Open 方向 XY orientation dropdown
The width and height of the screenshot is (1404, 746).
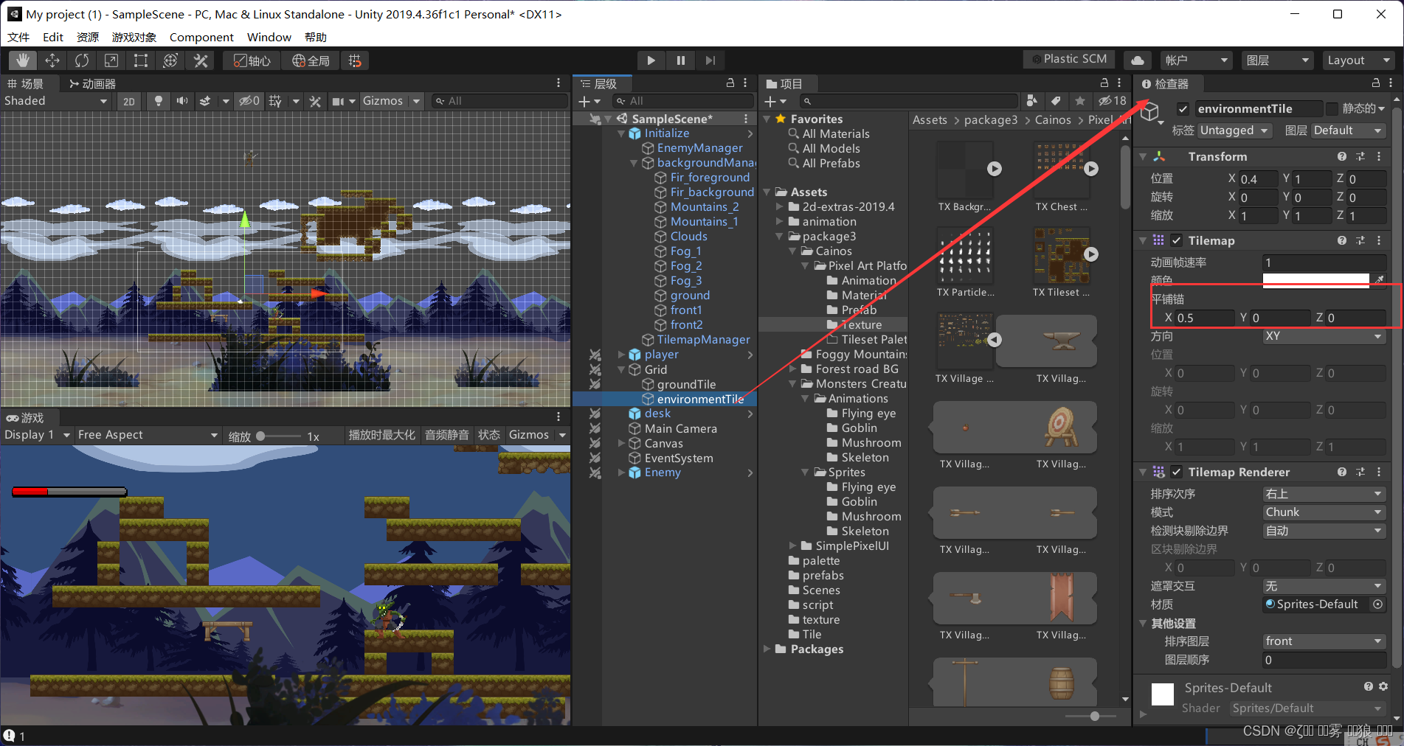[x=1324, y=336]
